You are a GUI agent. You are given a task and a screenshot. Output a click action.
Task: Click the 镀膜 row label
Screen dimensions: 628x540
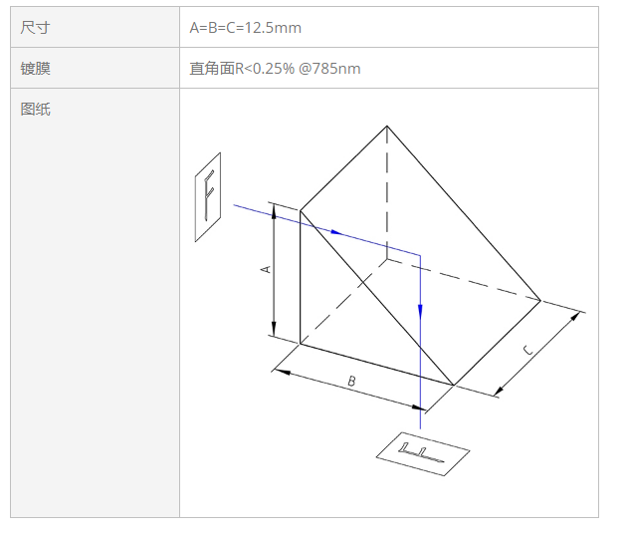point(35,69)
